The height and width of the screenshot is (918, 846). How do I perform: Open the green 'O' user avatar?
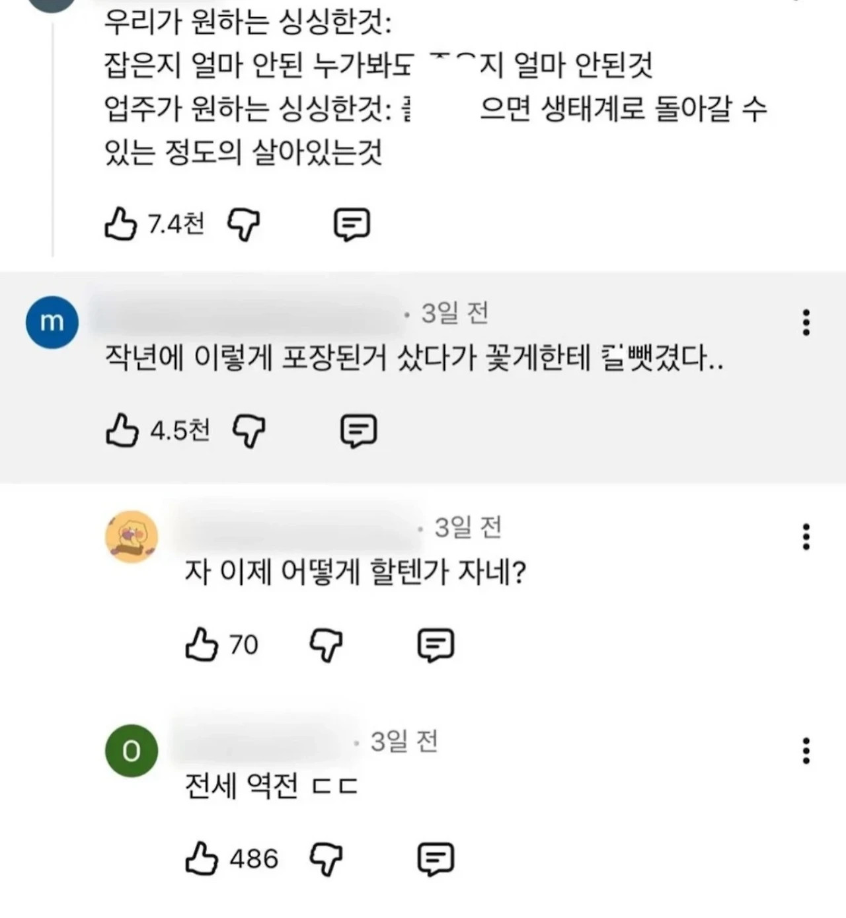tap(132, 751)
